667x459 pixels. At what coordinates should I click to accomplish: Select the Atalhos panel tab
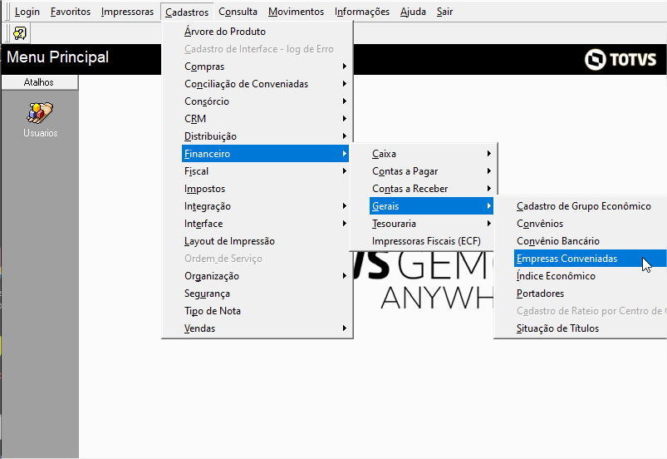coord(40,82)
